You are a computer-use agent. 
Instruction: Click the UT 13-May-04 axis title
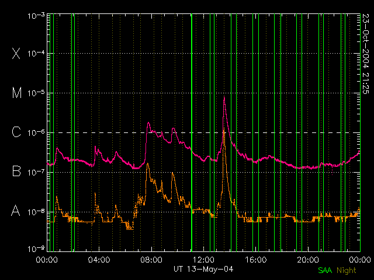tap(203, 269)
